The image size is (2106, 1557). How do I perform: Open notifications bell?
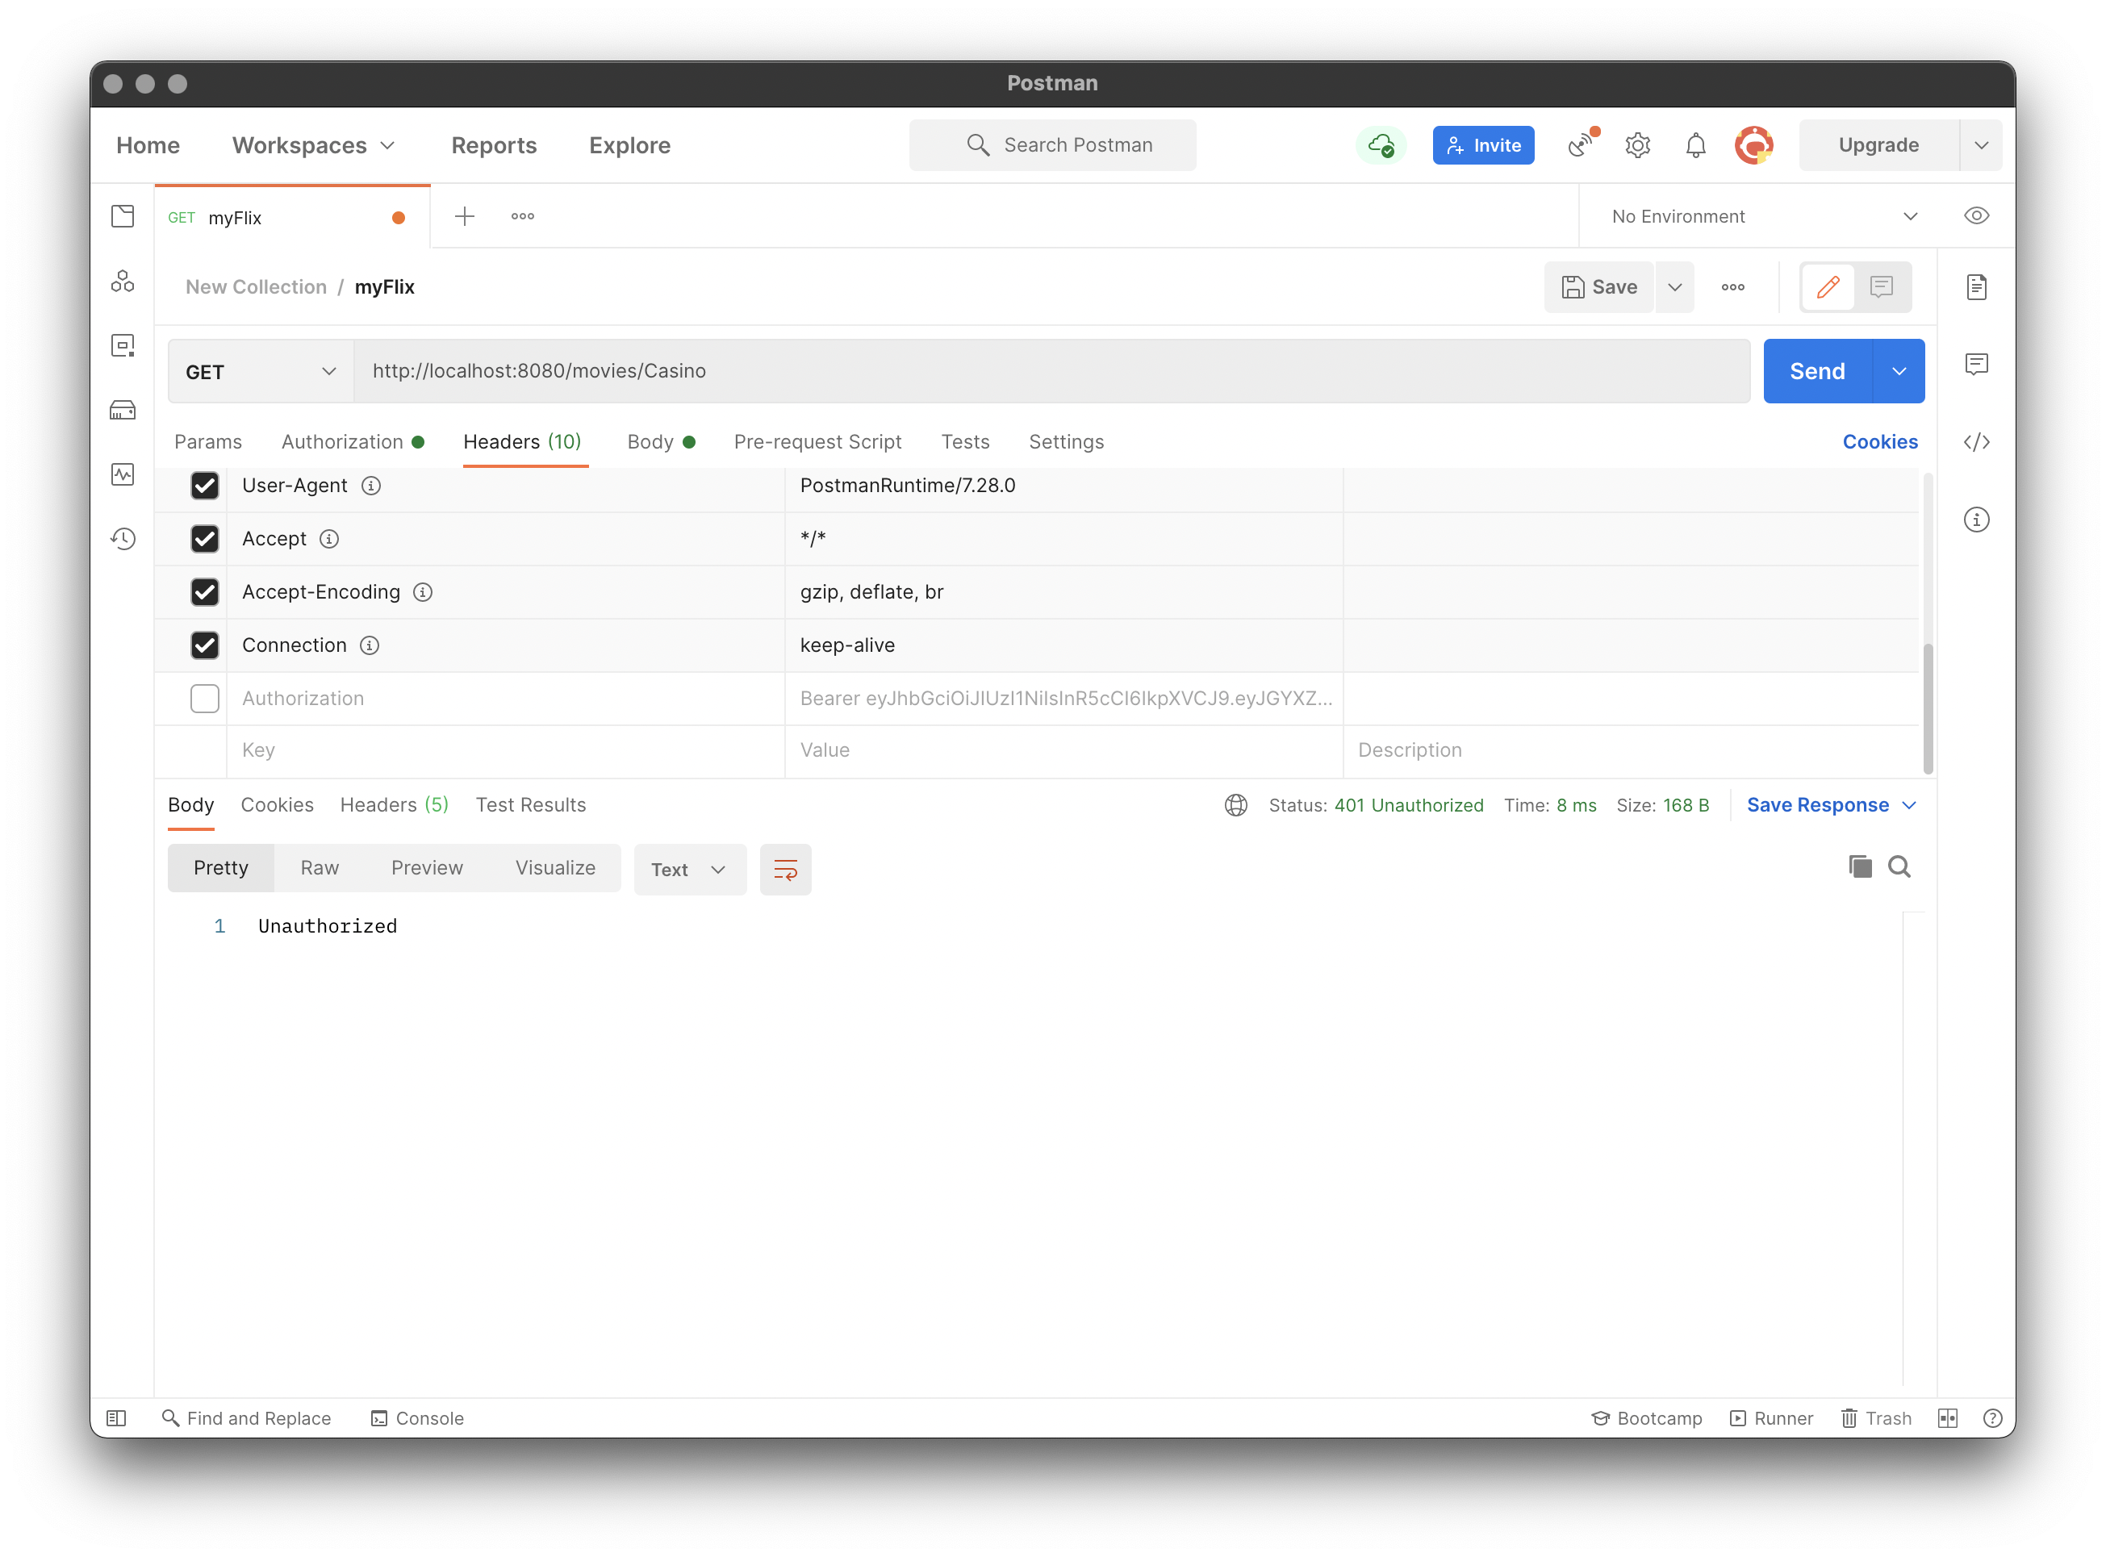pyautogui.click(x=1695, y=144)
